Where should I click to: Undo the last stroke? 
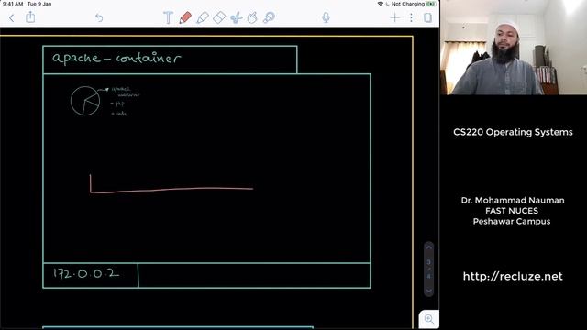[x=99, y=17]
